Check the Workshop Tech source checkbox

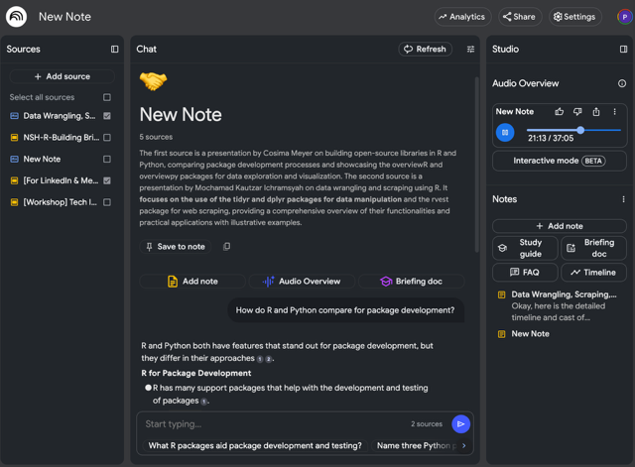[107, 202]
